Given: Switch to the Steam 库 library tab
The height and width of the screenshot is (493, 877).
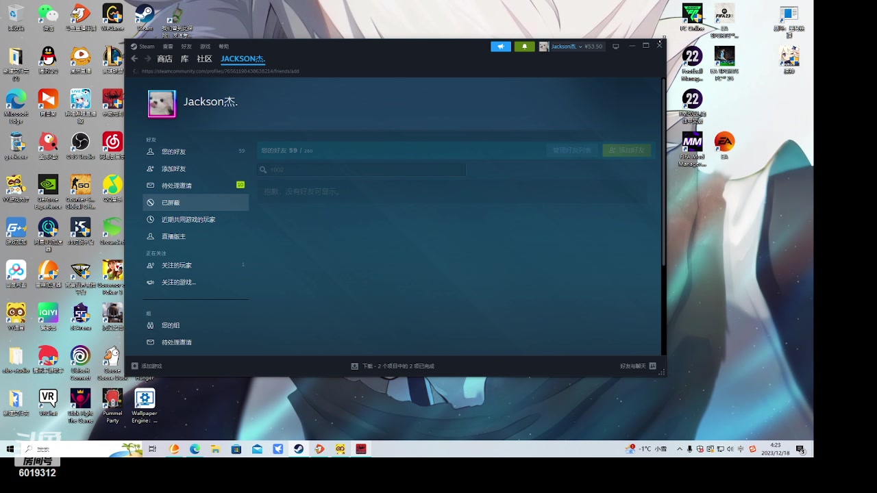Looking at the screenshot, I should tap(184, 59).
